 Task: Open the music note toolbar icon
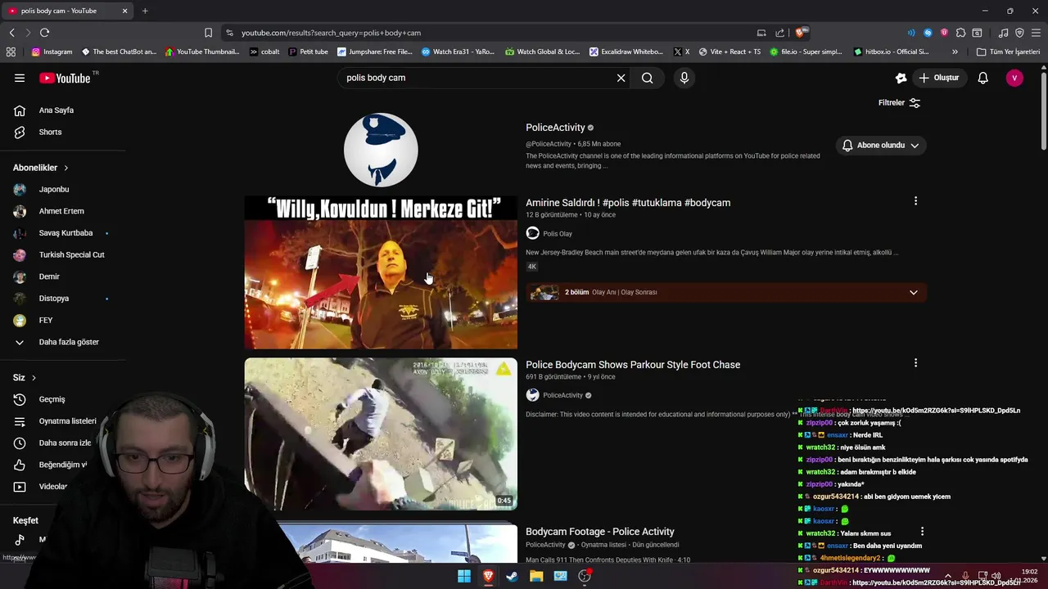click(1003, 33)
